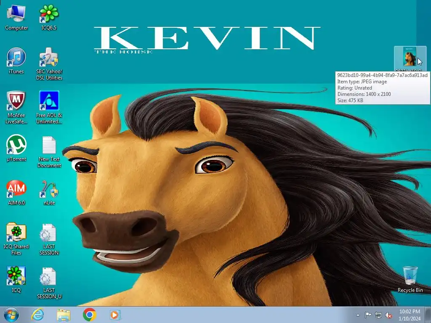
Task: Click the Show desktop button
Action: pos(428,315)
